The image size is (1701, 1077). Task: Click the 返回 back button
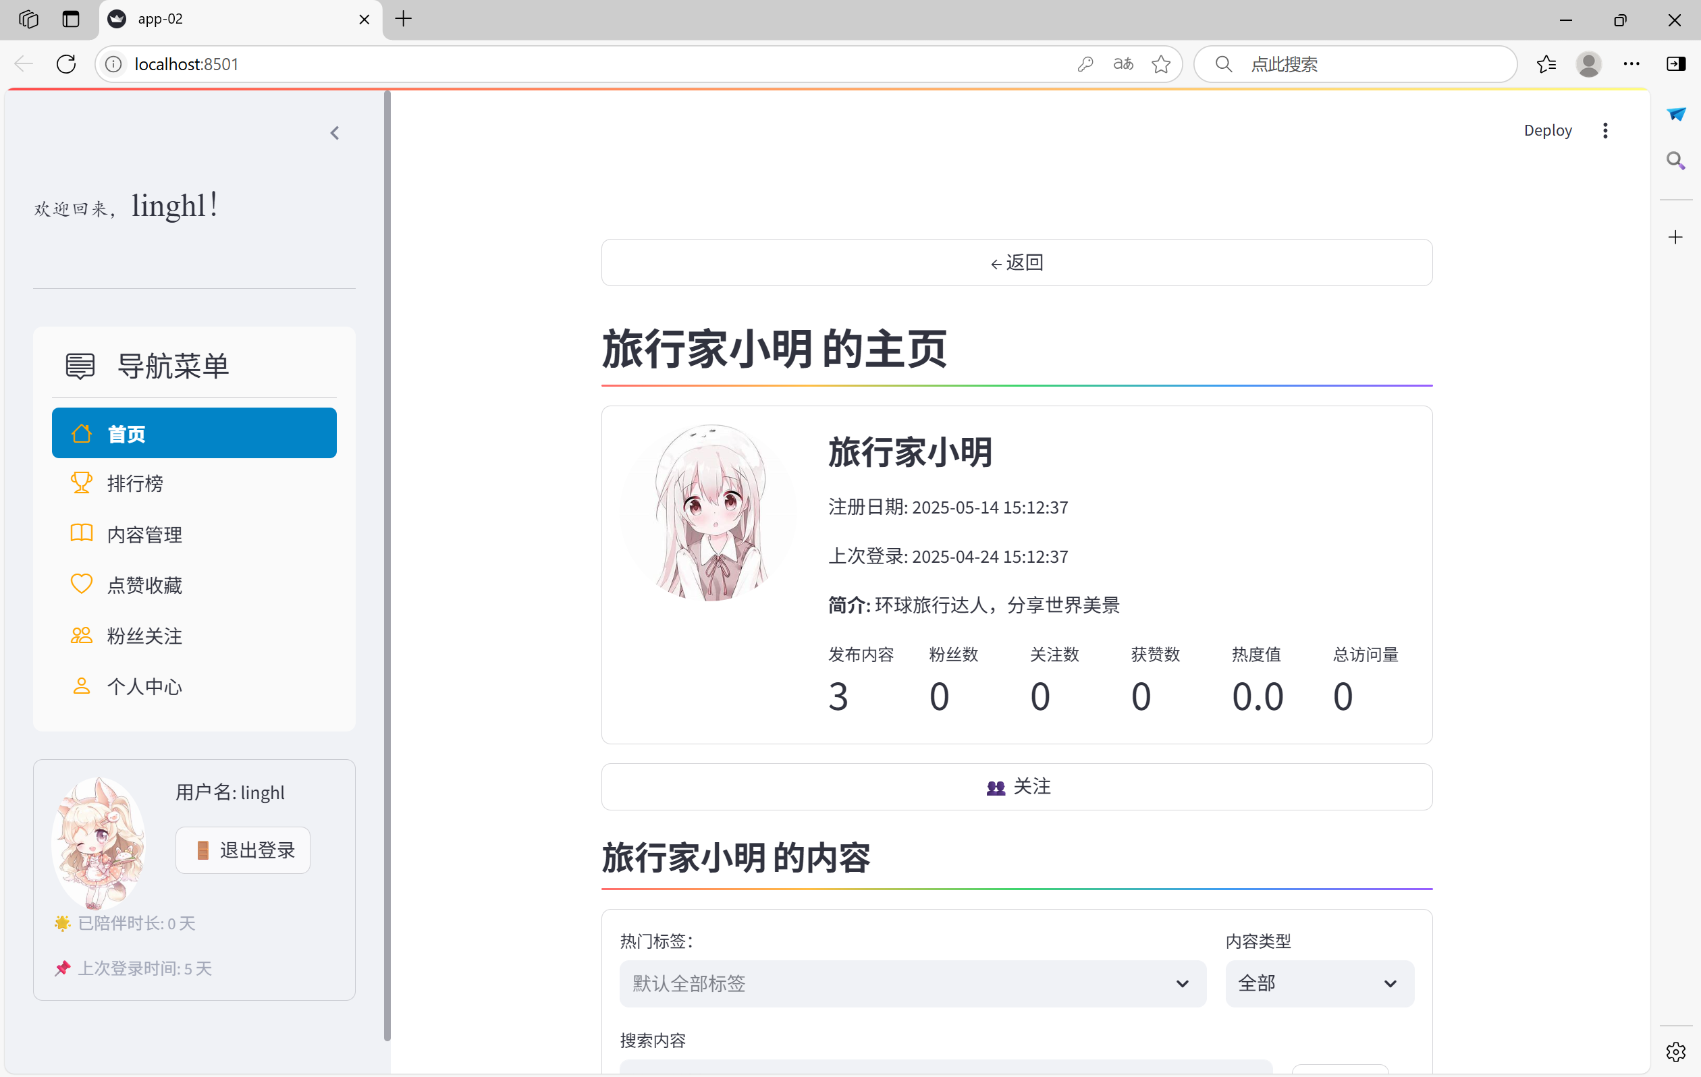coord(1016,263)
